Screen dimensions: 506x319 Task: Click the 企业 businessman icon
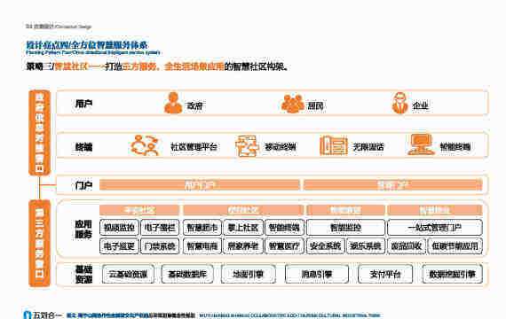(400, 103)
